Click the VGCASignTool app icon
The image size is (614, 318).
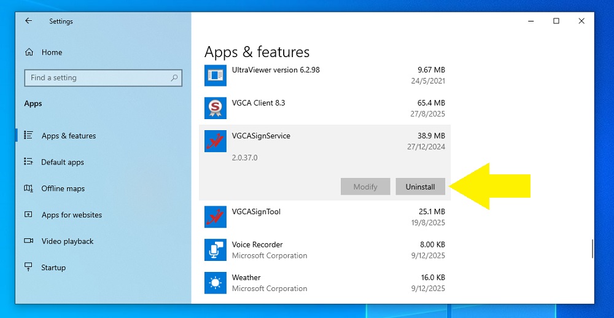pos(215,217)
